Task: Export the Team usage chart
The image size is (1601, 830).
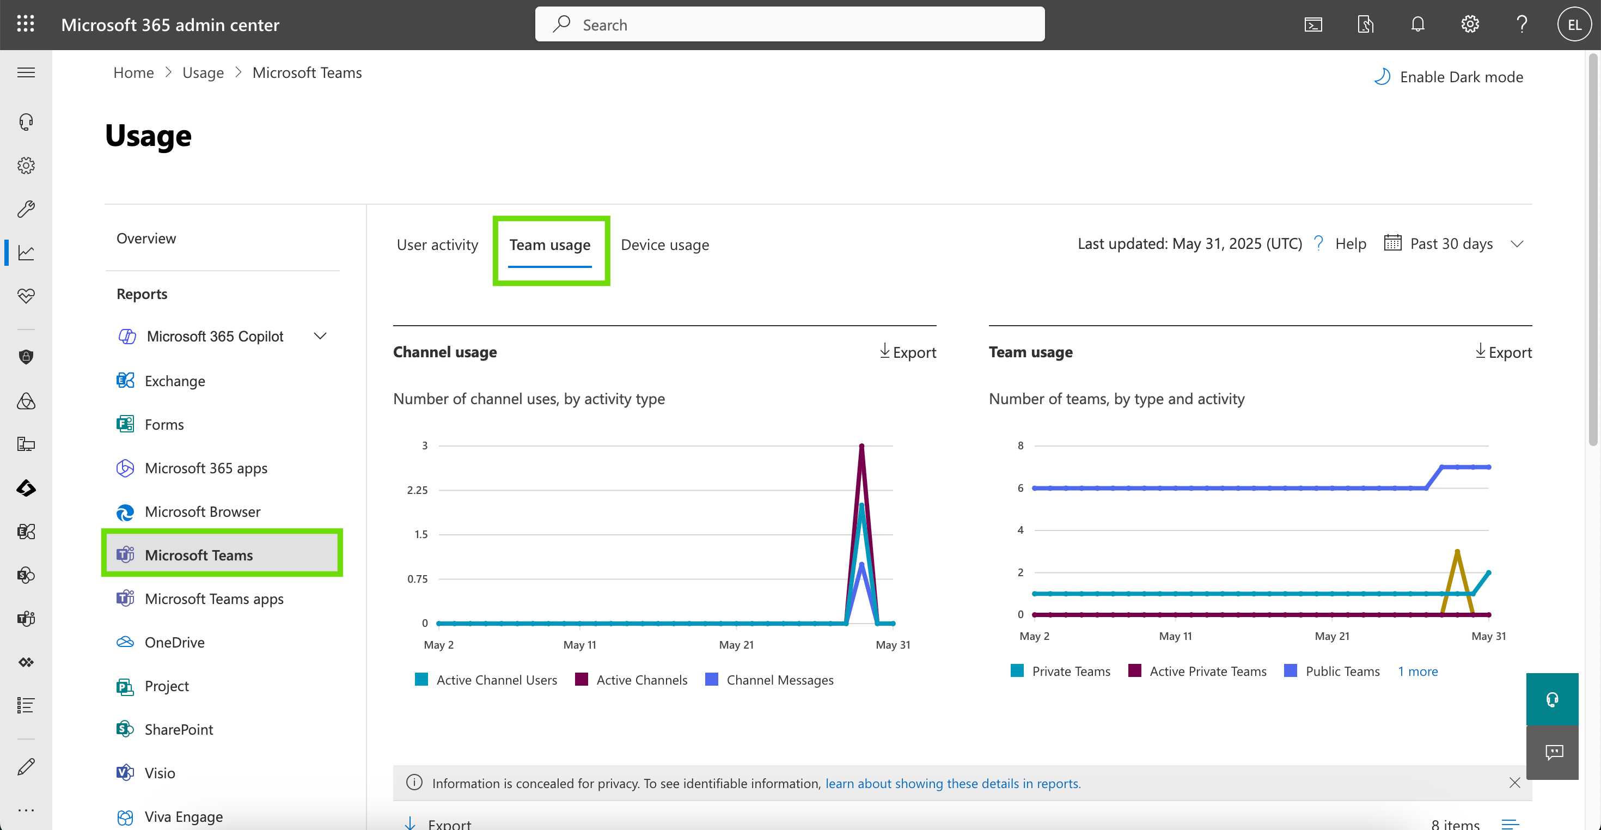Action: [1504, 352]
